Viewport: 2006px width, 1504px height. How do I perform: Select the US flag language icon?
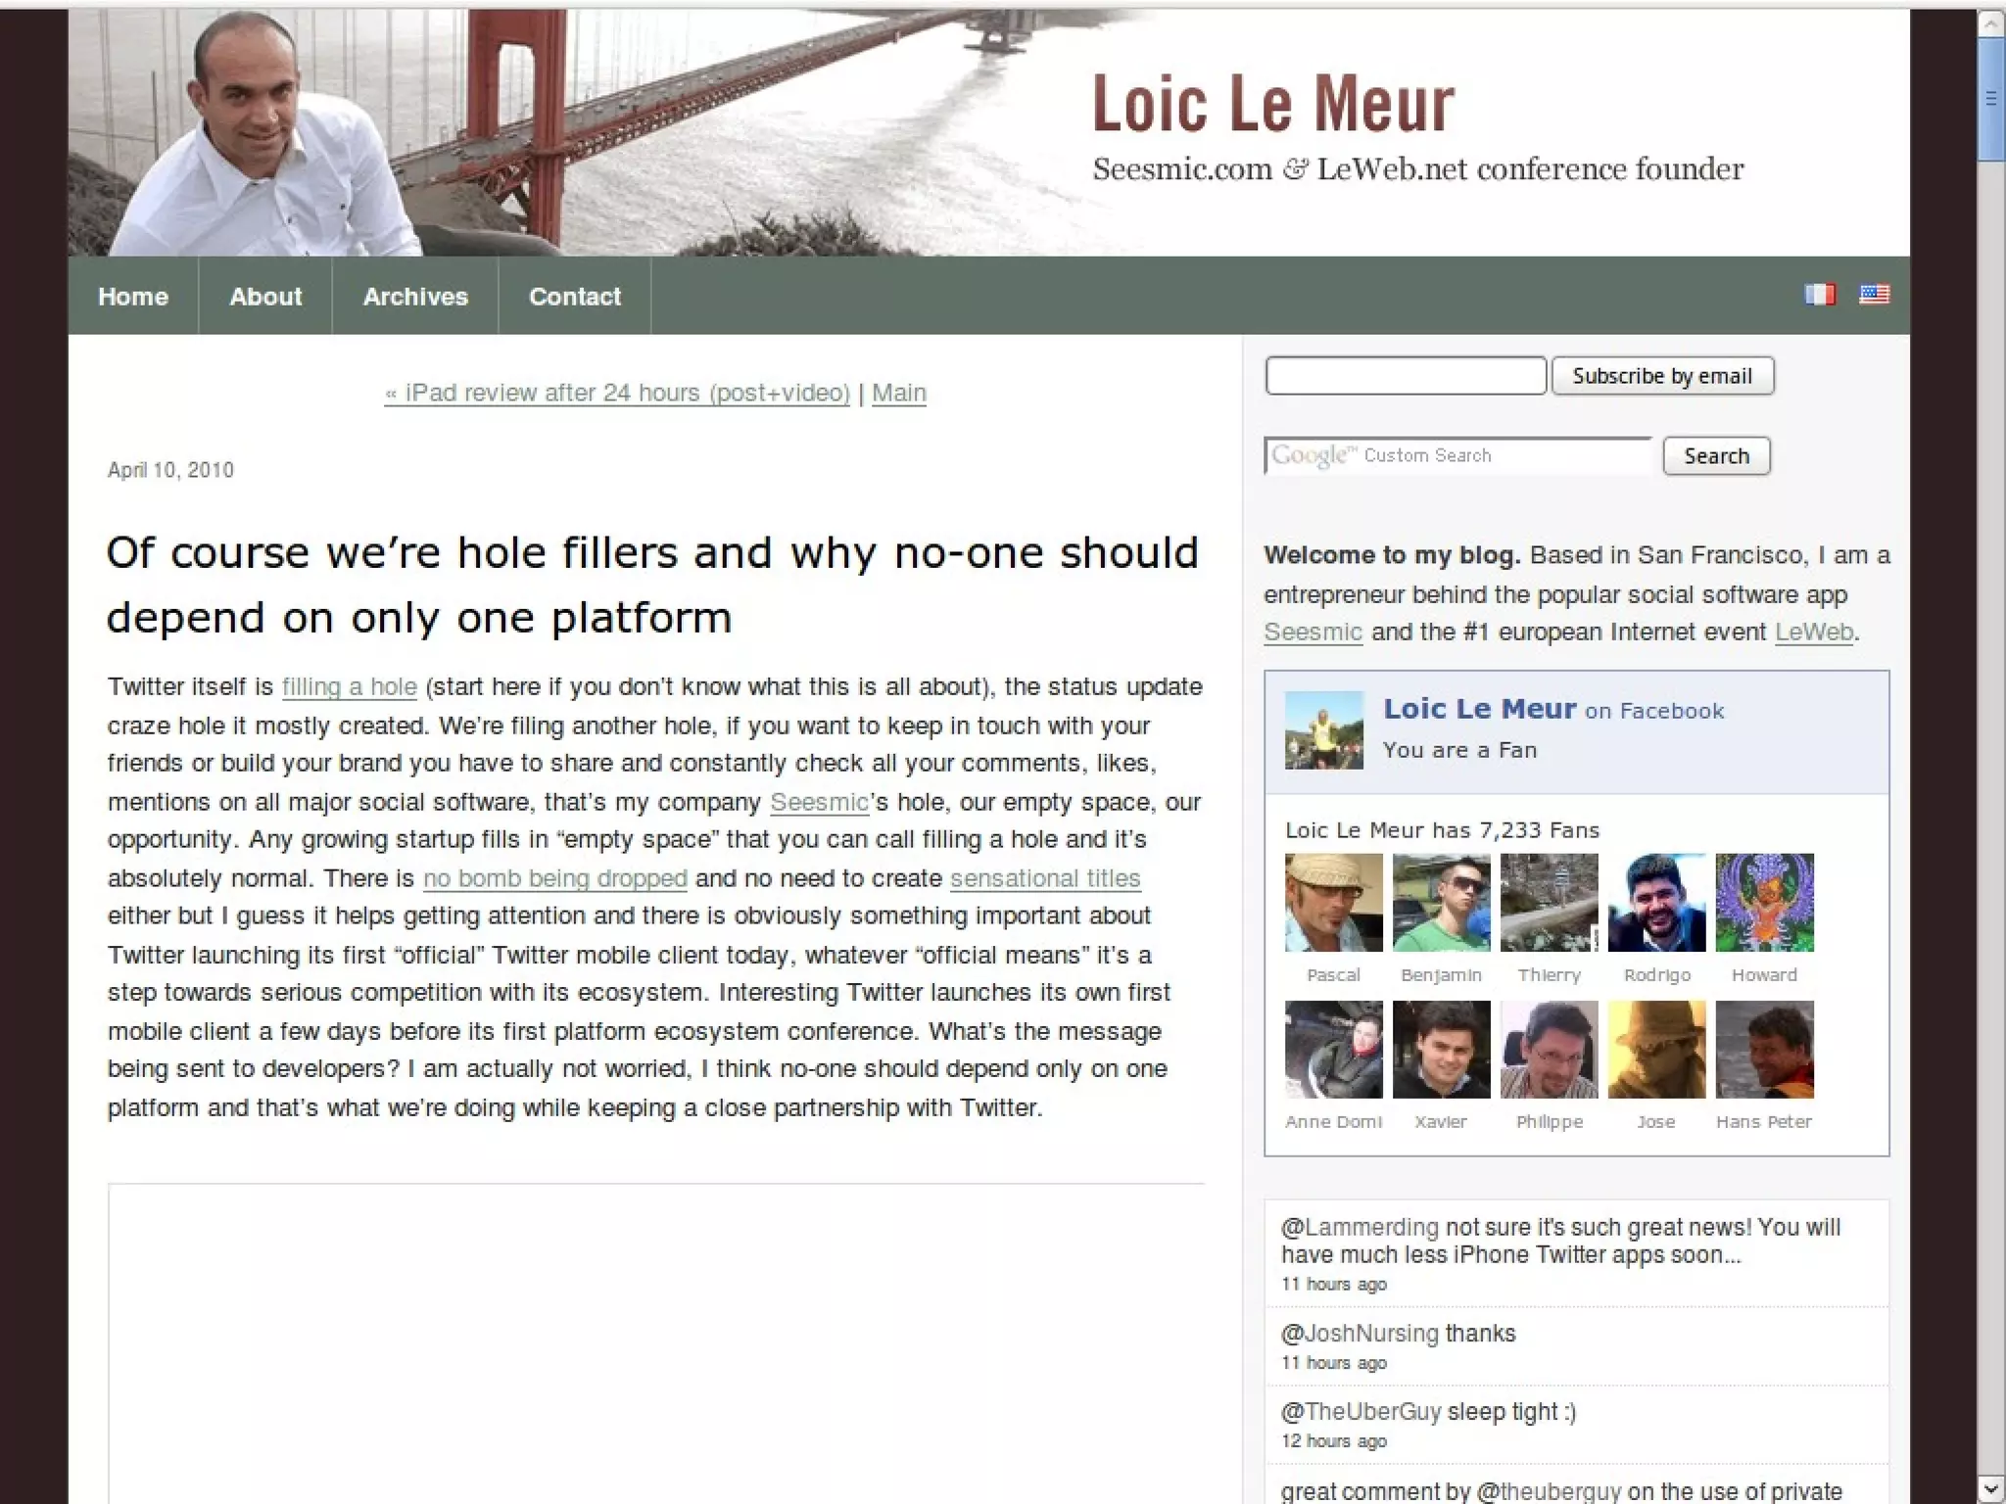pos(1874,295)
